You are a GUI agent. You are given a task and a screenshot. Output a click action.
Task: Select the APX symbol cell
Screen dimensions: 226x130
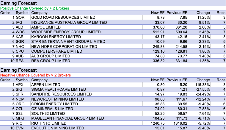[20, 84]
